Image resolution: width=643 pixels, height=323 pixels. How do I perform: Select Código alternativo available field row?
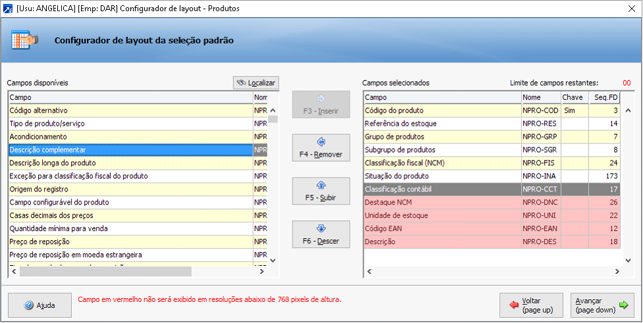click(x=130, y=111)
